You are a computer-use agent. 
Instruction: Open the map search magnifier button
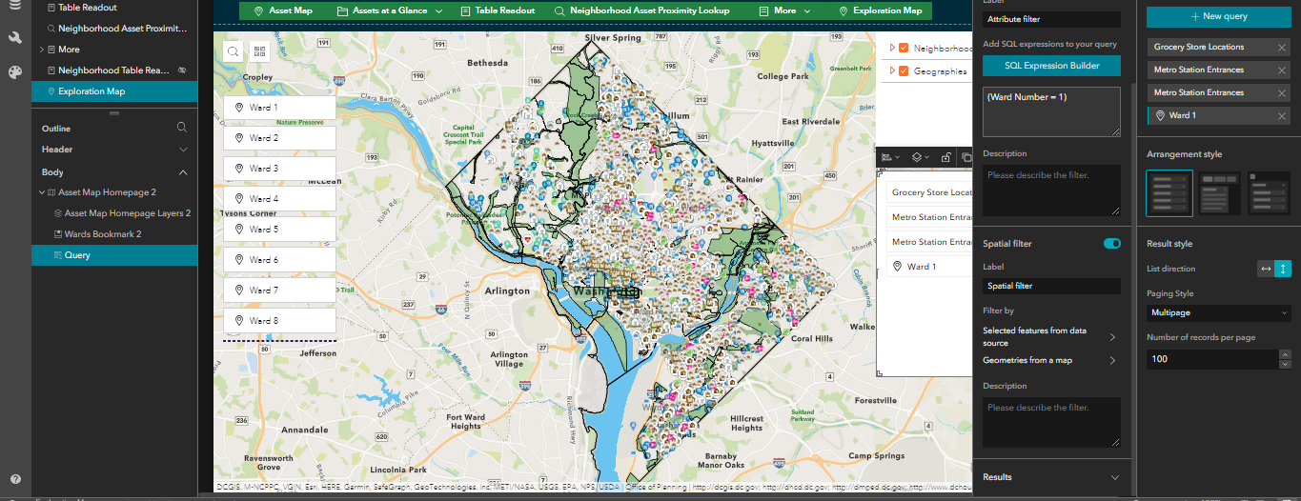(234, 51)
